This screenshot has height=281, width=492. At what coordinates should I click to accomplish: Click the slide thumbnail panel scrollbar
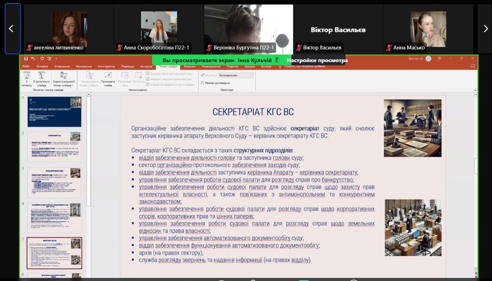88,151
